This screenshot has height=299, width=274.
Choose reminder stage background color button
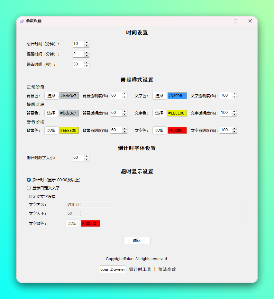tap(51, 113)
